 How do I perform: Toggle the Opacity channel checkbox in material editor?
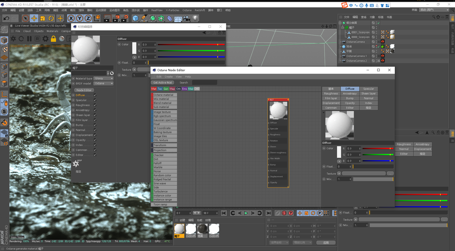[95, 140]
